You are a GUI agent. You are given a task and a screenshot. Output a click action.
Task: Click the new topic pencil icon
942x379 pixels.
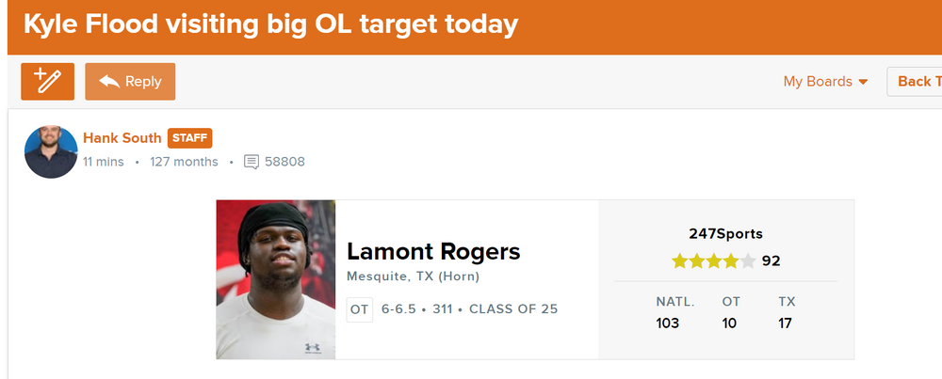pos(47,82)
